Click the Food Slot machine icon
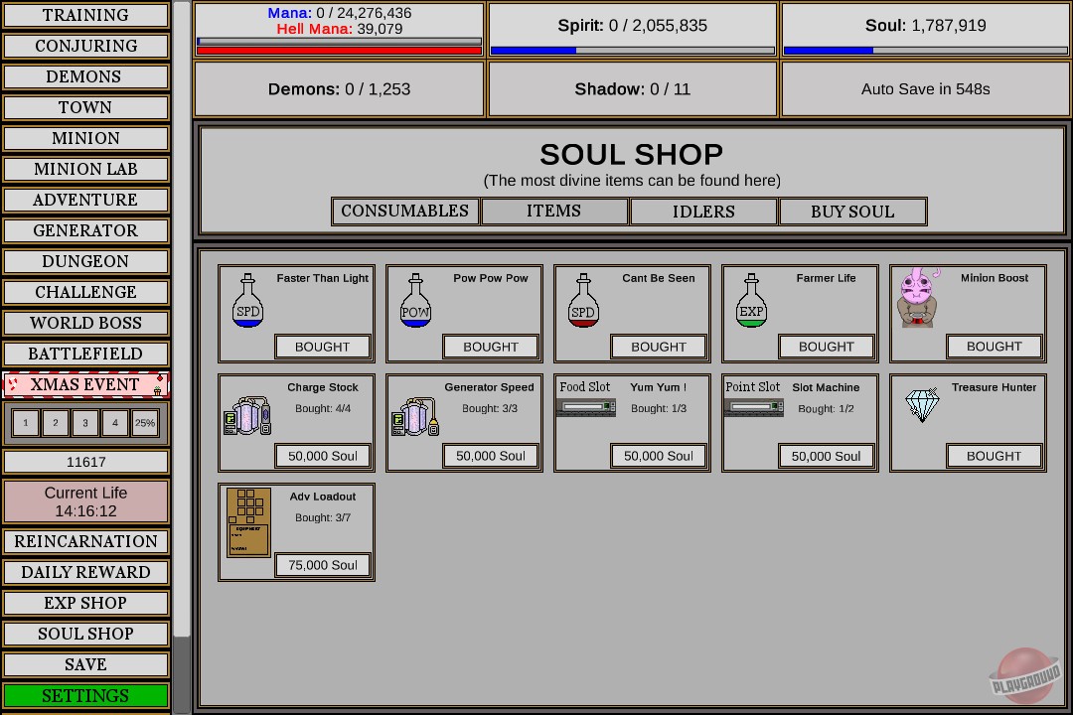Screen dimensions: 1073x715 click(x=586, y=407)
